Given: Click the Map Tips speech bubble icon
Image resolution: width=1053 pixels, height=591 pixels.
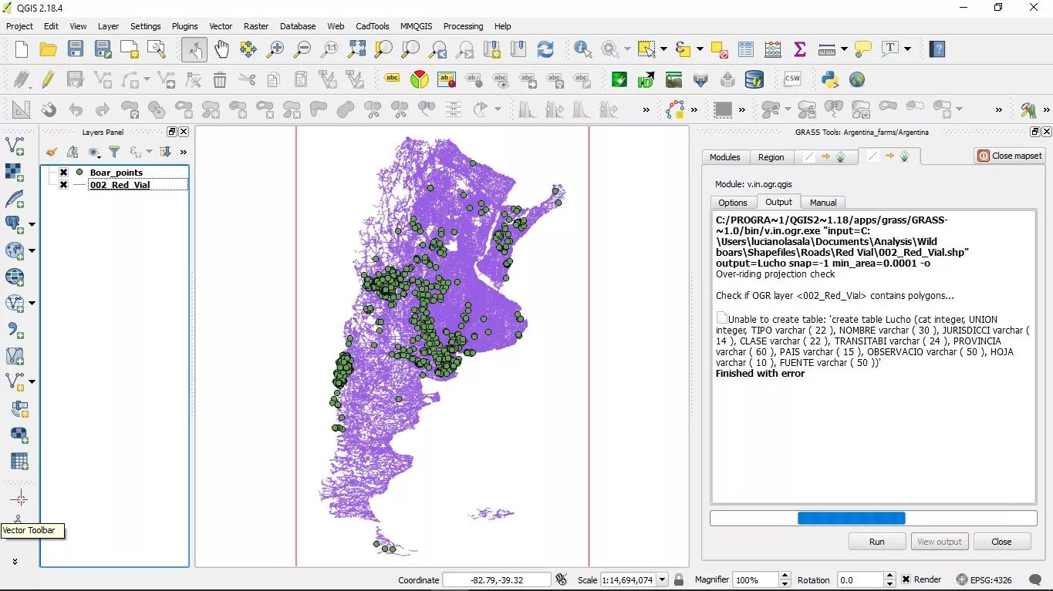Looking at the screenshot, I should click(x=863, y=49).
